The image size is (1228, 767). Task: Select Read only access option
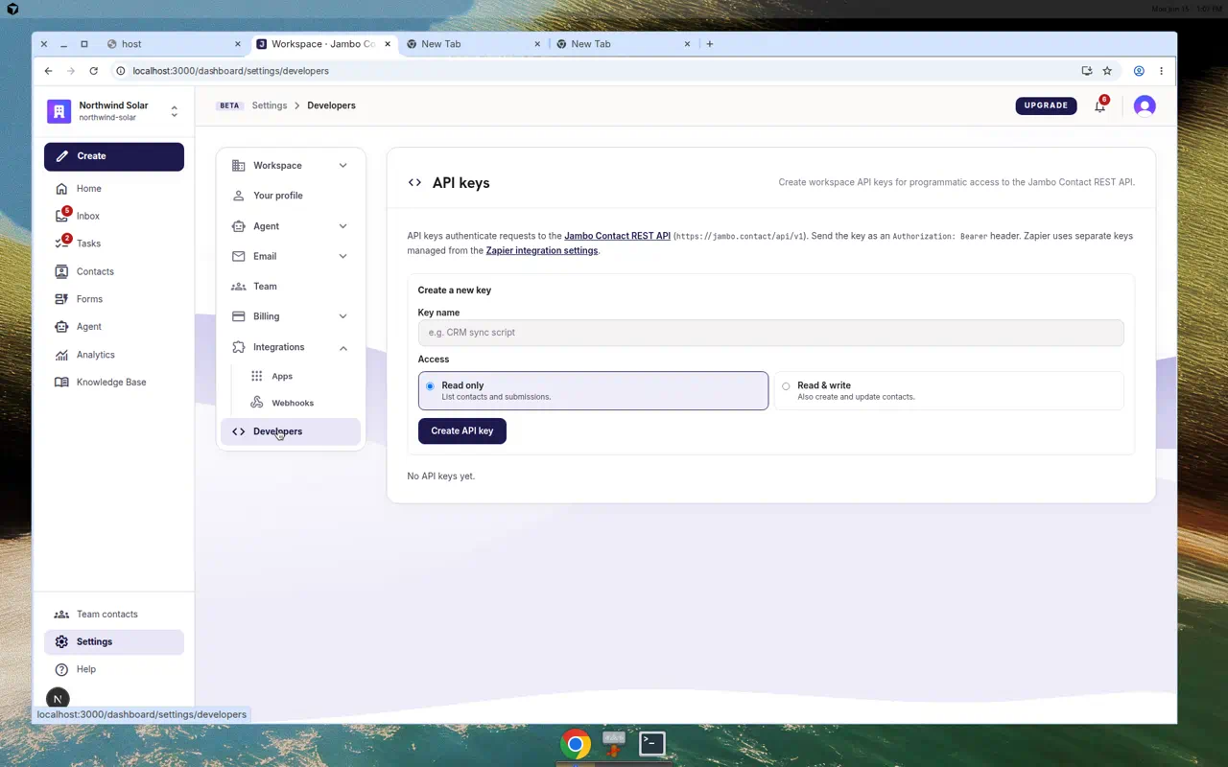coord(594,390)
